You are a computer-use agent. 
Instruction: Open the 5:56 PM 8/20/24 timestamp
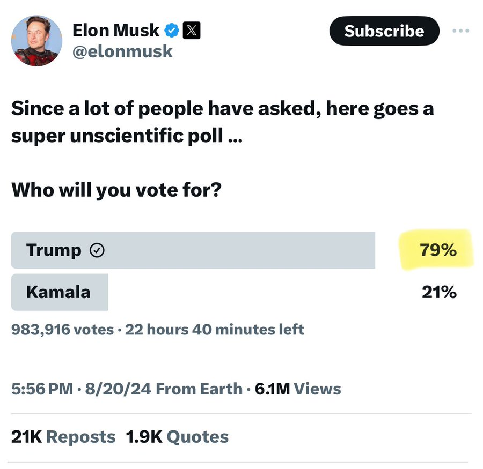point(82,389)
